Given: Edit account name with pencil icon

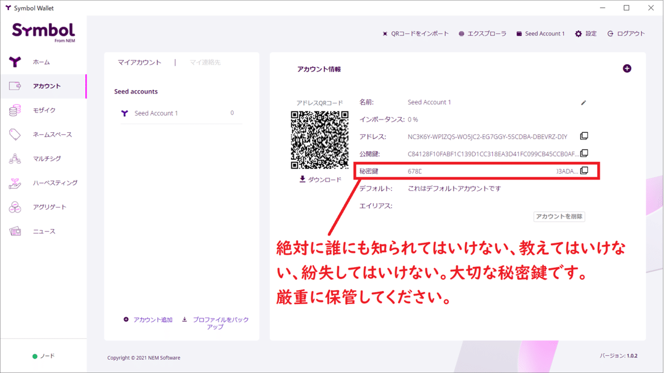Looking at the screenshot, I should [x=583, y=102].
